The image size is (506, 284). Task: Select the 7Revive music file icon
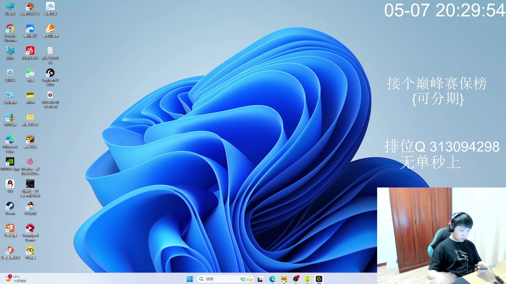pyautogui.click(x=30, y=166)
